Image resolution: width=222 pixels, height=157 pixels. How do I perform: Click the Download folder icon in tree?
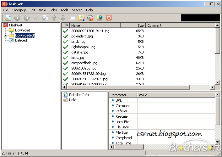(x=11, y=30)
